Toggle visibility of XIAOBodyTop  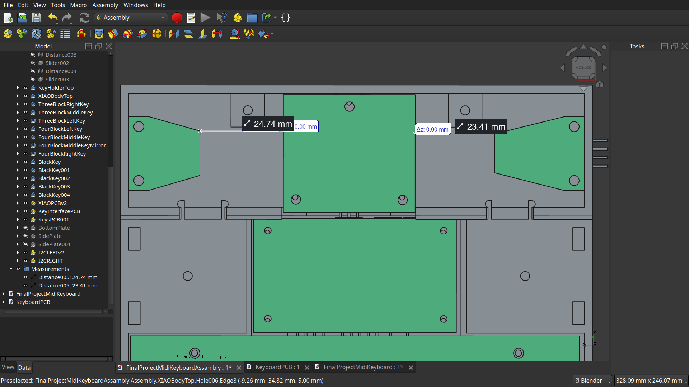[25, 96]
